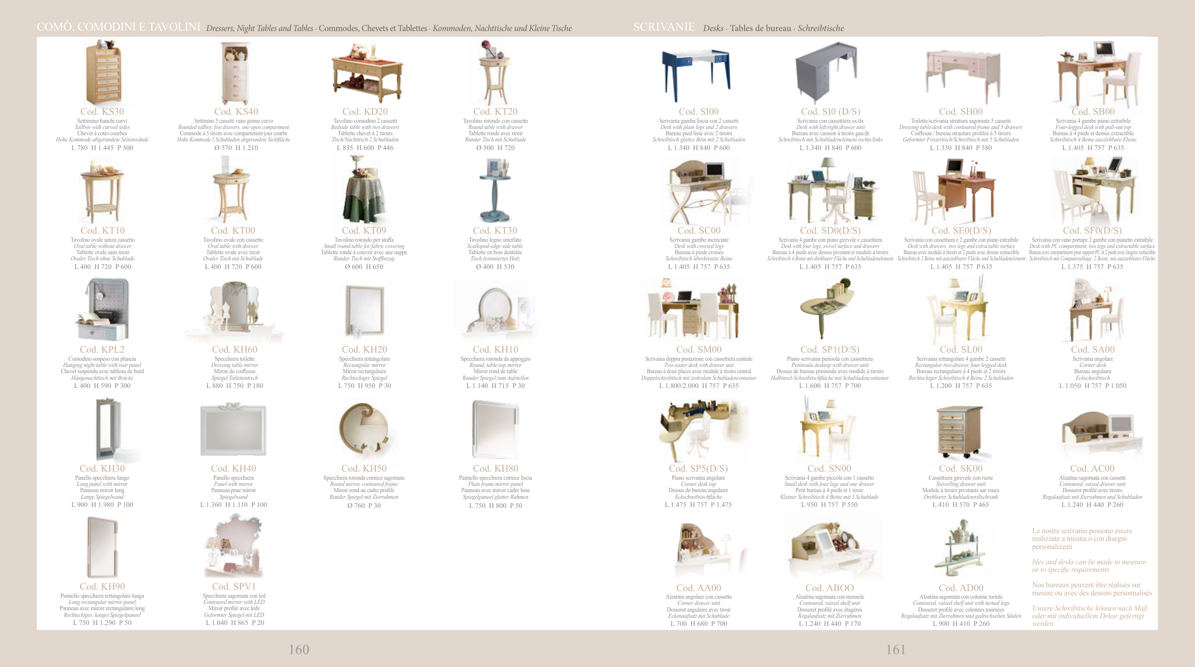Click the Cod. KT20 product code

pyautogui.click(x=495, y=111)
